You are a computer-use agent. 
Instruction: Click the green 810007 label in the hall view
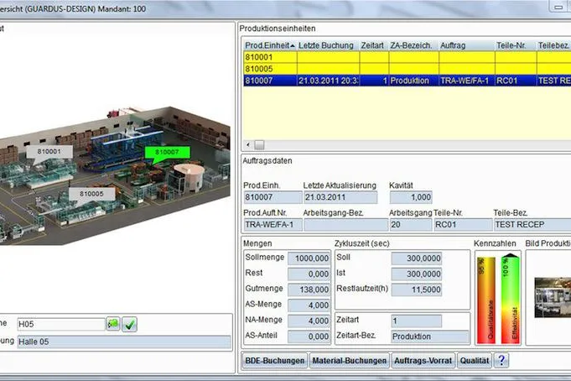167,152
